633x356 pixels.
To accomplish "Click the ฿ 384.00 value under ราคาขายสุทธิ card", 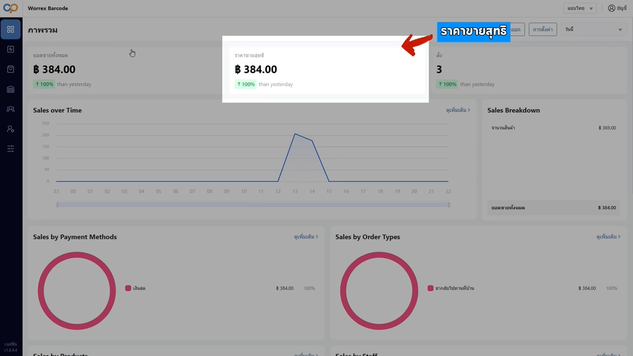I will pyautogui.click(x=256, y=69).
